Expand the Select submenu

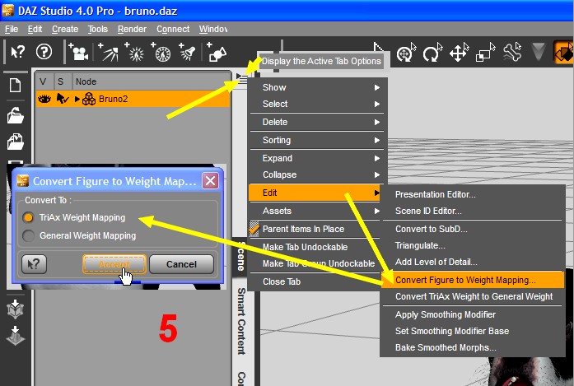pyautogui.click(x=317, y=104)
